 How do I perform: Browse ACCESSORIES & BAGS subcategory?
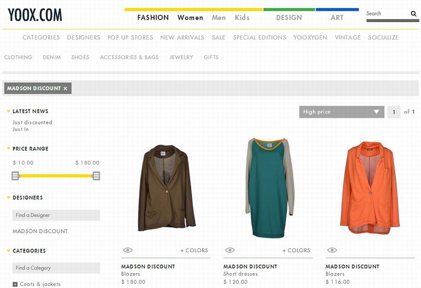[x=129, y=57]
